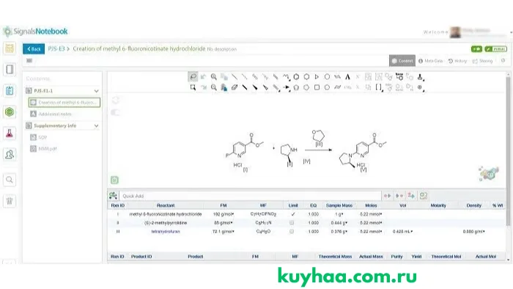Pick the eraser tool
Screen dimensions: 513x289
235,87
